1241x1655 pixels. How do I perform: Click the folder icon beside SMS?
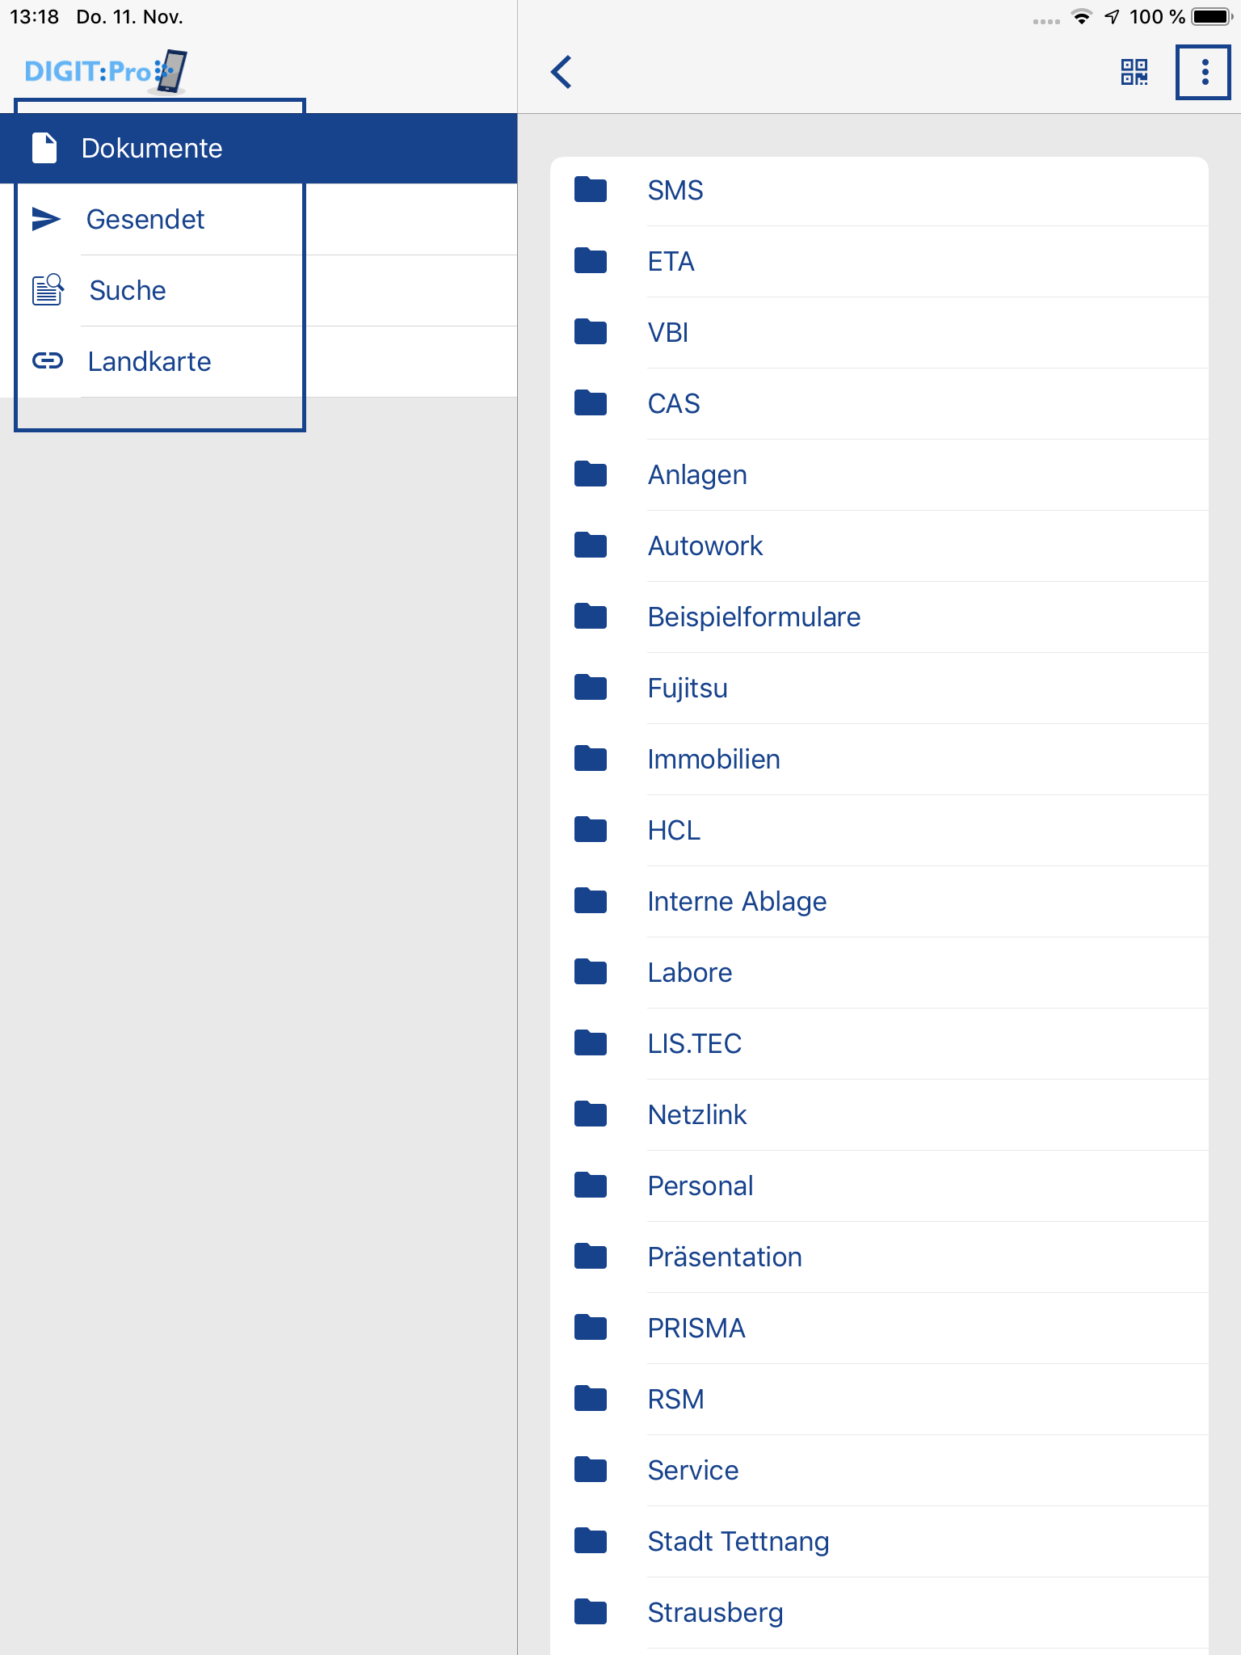(x=591, y=190)
